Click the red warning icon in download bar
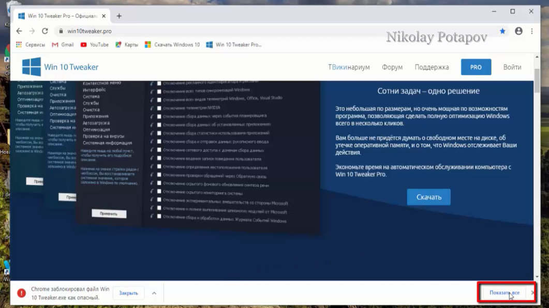Screen dimensions: 549x308 [21, 293]
